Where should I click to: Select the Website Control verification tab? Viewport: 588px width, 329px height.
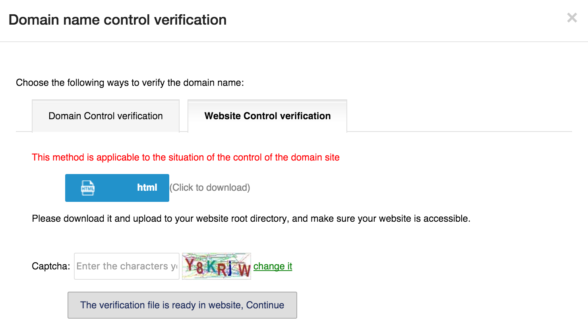267,116
